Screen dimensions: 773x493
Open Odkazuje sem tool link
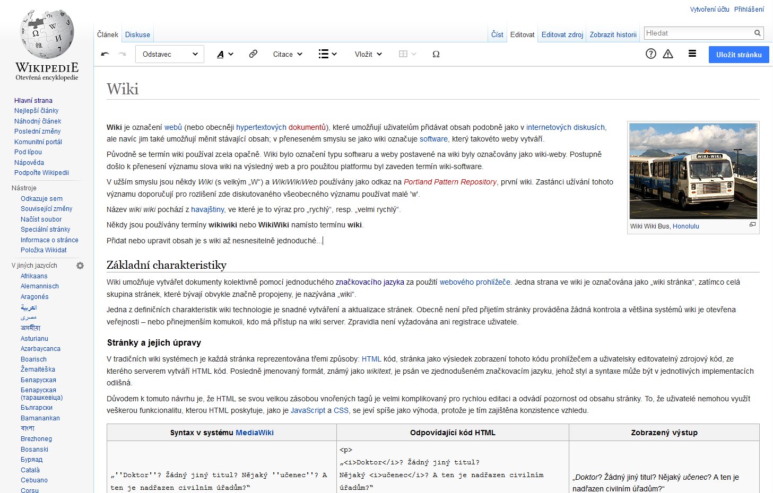(41, 199)
